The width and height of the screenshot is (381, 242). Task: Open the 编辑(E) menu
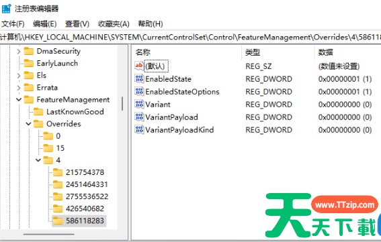(x=45, y=23)
